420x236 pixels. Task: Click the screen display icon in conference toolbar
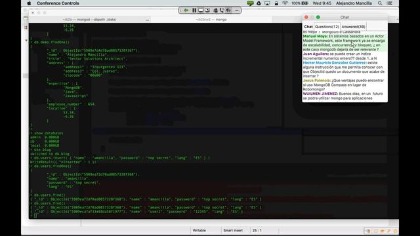(201, 10)
